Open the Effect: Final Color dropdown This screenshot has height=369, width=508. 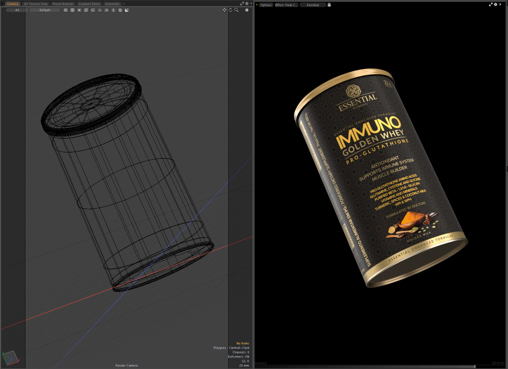click(x=287, y=5)
